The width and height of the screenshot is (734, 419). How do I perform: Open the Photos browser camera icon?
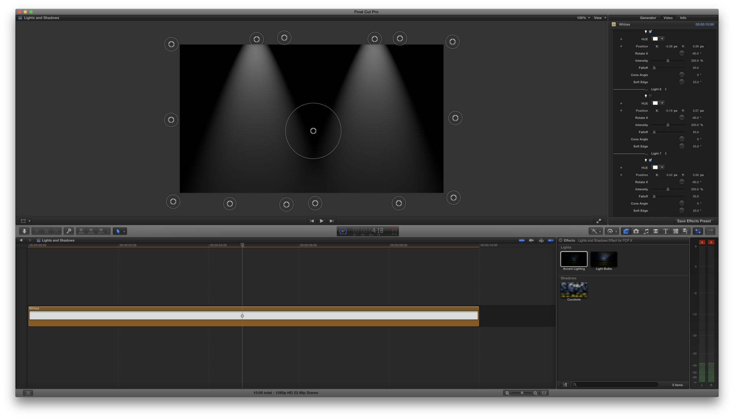636,231
